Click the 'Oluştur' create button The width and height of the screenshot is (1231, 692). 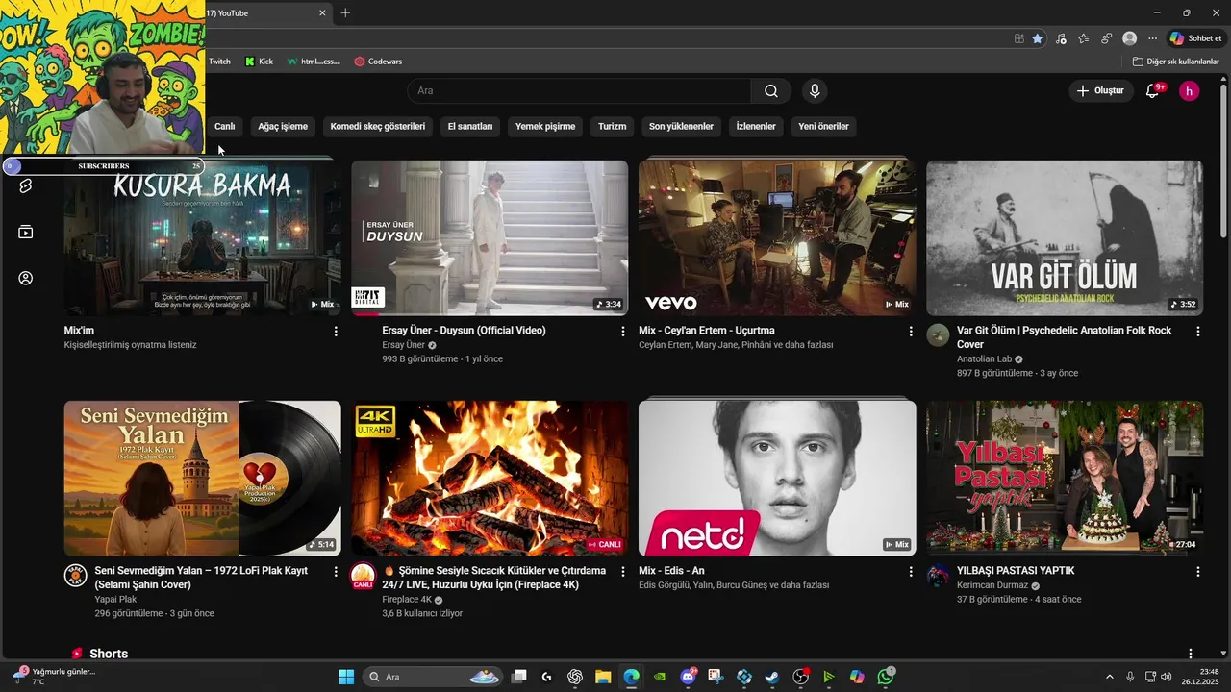[x=1100, y=90]
